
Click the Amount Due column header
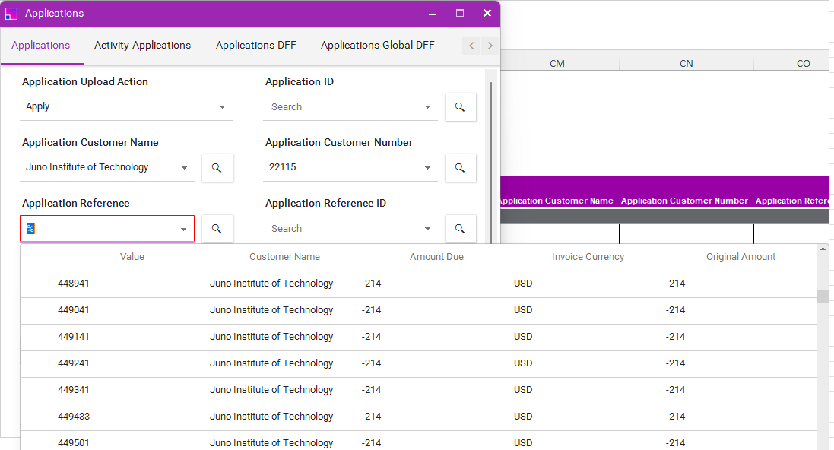point(436,257)
